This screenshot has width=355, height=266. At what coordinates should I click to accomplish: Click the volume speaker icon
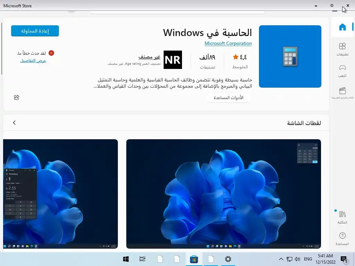coord(297,259)
